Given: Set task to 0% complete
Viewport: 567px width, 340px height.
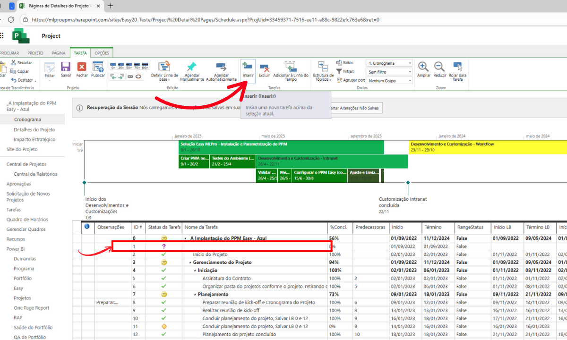Looking at the screenshot, I should 113,67.
